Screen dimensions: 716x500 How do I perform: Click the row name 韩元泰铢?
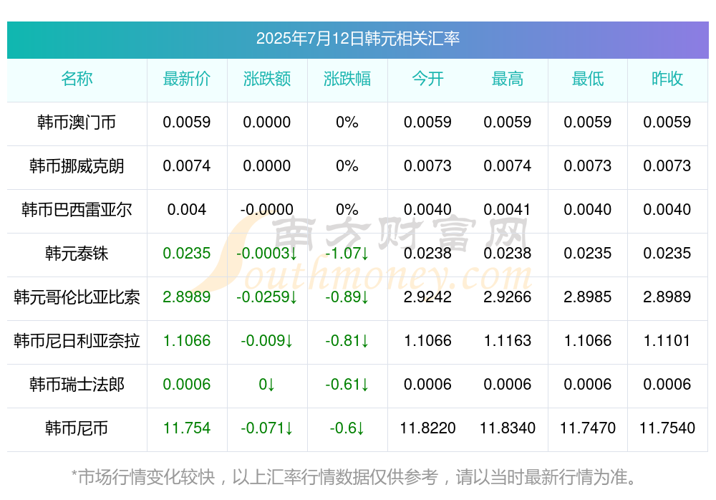(x=77, y=253)
